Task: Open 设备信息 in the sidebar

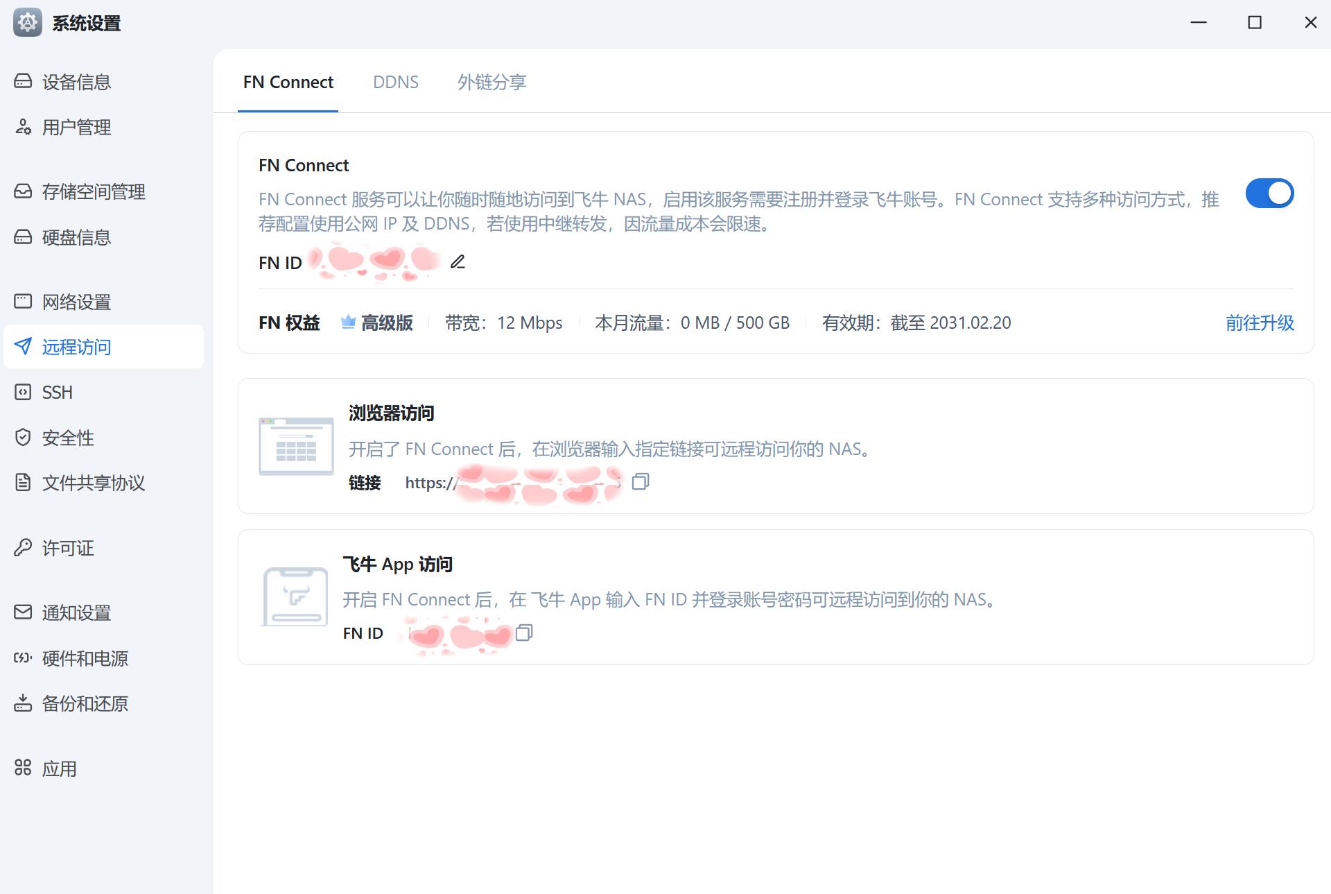Action: point(76,82)
